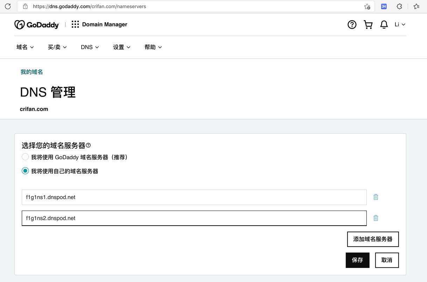Open the JH browser extension icon
Screen dimensions: 427x282
pyautogui.click(x=384, y=6)
